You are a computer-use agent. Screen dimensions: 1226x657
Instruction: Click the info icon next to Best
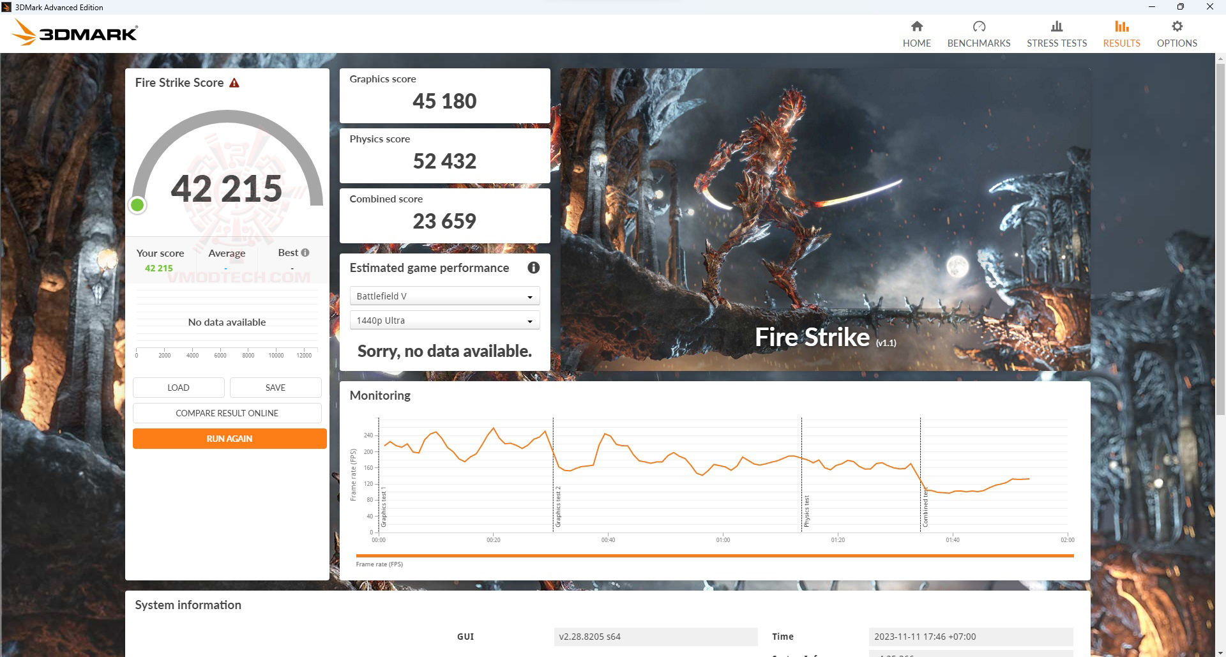tap(305, 252)
